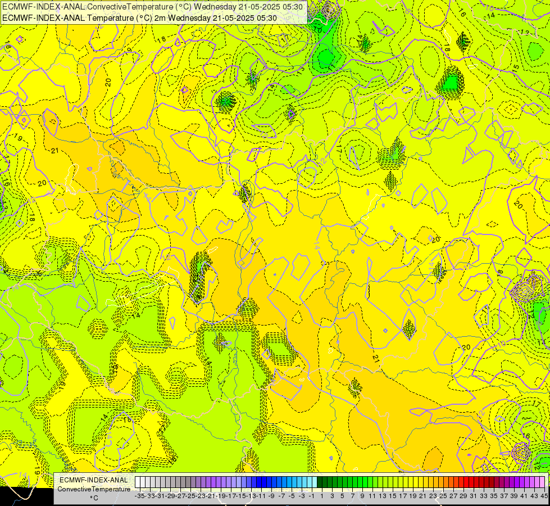Select the blue swatch above legend value -11
This screenshot has width=550, height=506.
(259, 482)
